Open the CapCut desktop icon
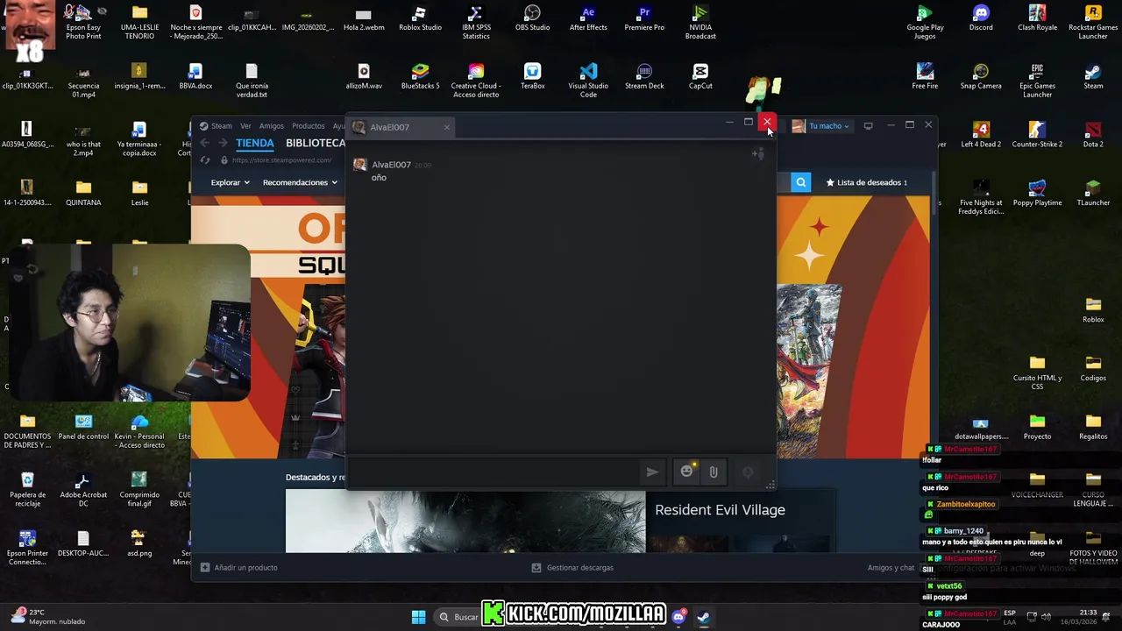 700,77
